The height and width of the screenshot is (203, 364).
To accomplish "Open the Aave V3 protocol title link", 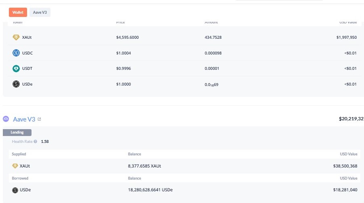I will click(24, 119).
